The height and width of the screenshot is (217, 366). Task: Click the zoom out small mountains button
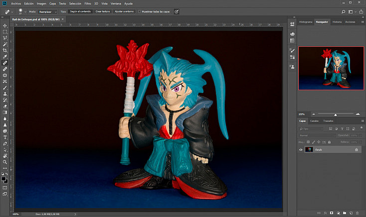click(314, 114)
